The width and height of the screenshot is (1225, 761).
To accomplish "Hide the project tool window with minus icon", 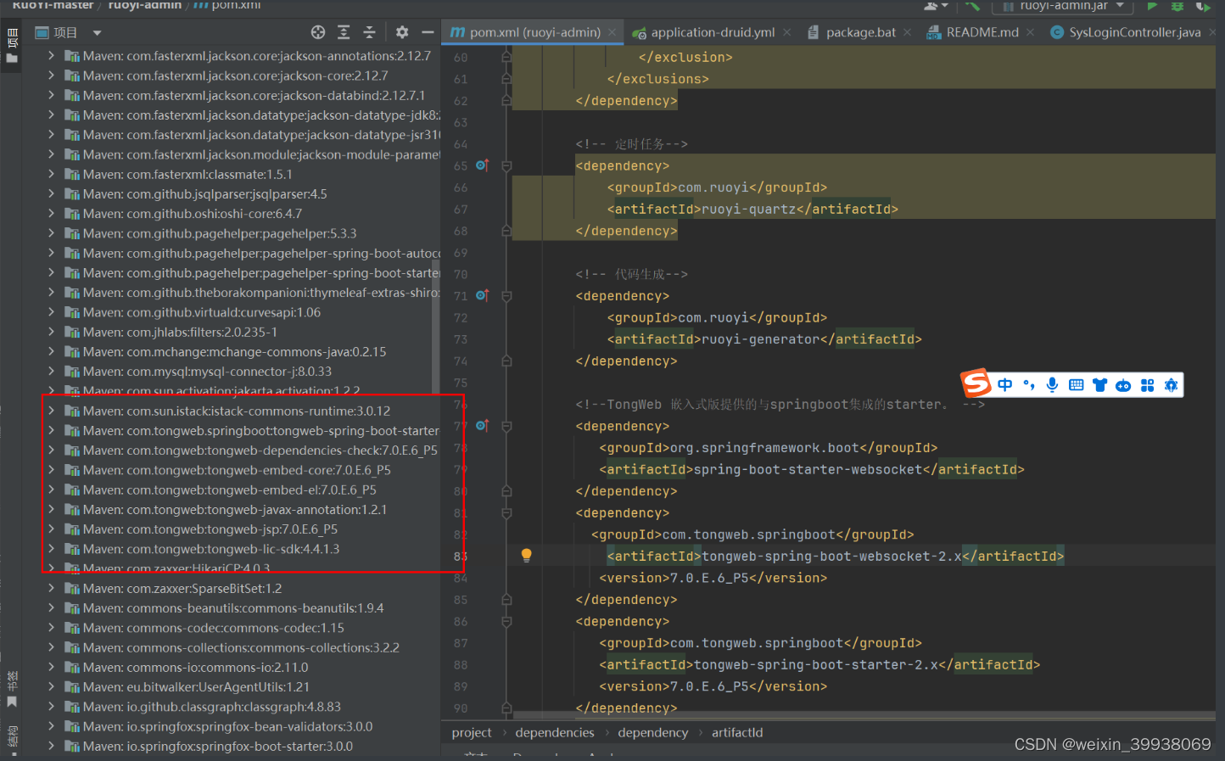I will (428, 32).
